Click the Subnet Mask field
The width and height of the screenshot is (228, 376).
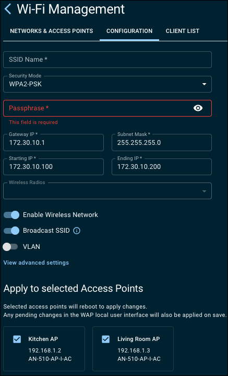point(162,143)
